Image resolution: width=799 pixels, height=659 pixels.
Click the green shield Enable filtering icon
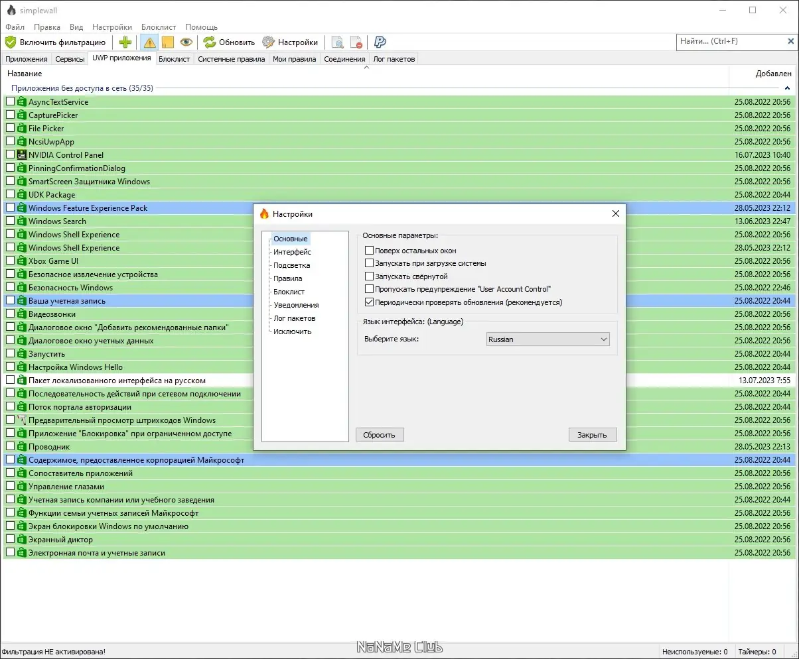[10, 42]
